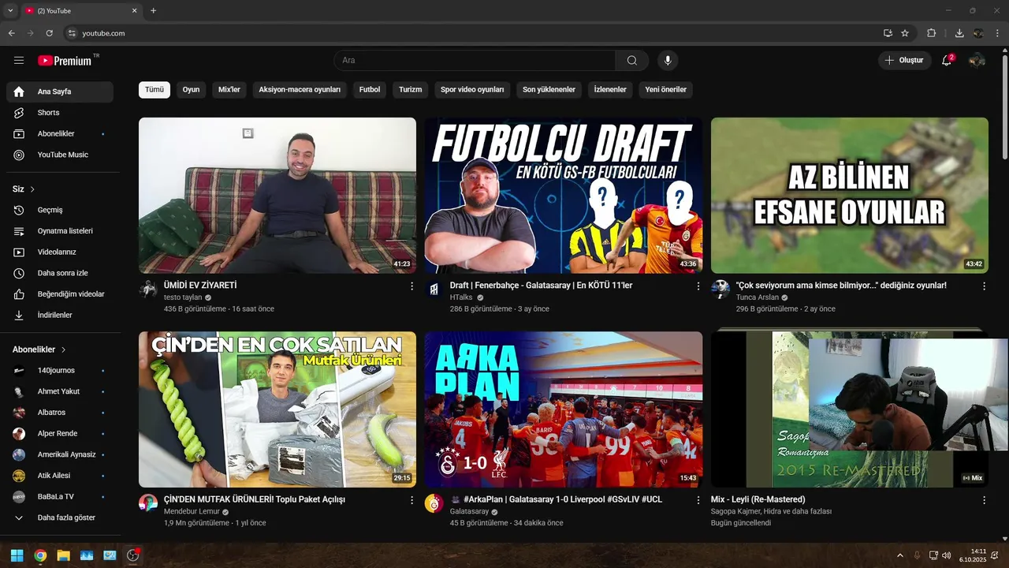Open Videolarınız page
Viewport: 1009px width, 568px height.
[x=60, y=252]
